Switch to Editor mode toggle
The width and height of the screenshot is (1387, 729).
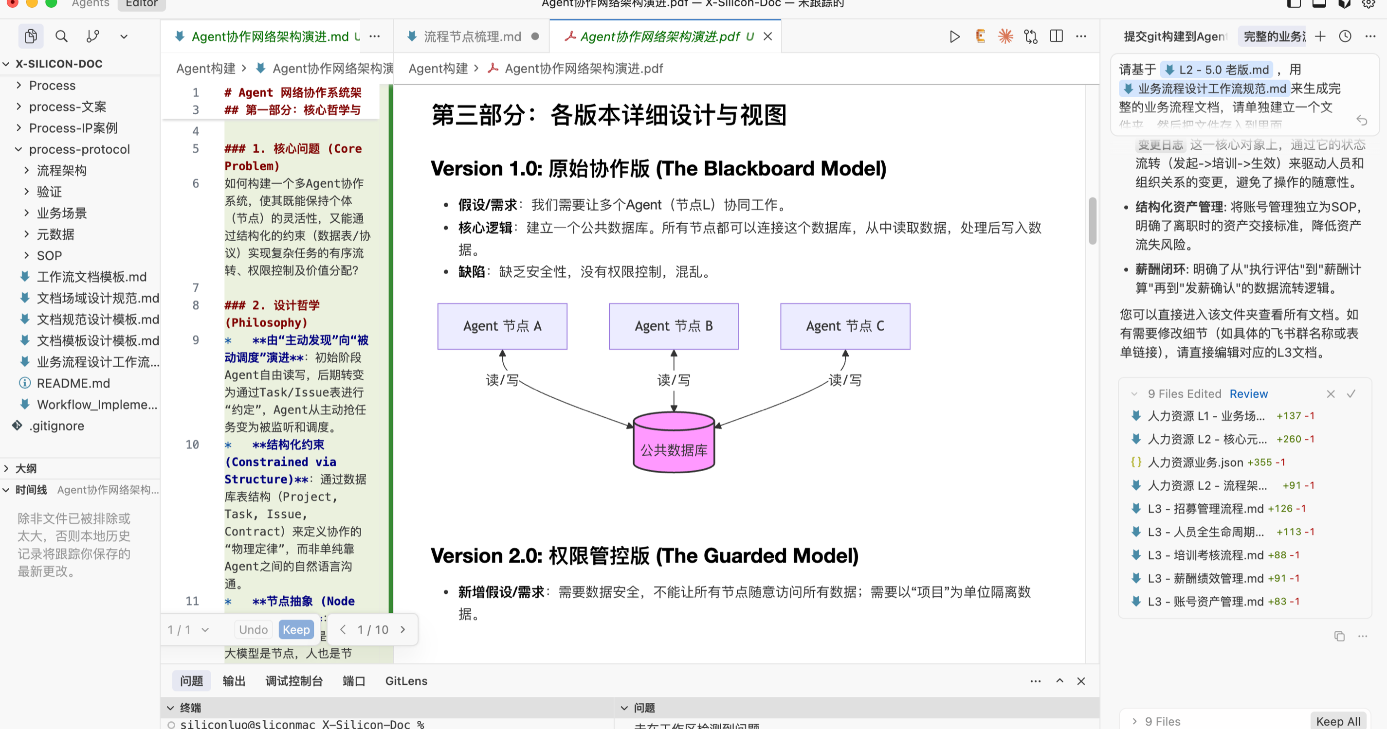(x=141, y=4)
